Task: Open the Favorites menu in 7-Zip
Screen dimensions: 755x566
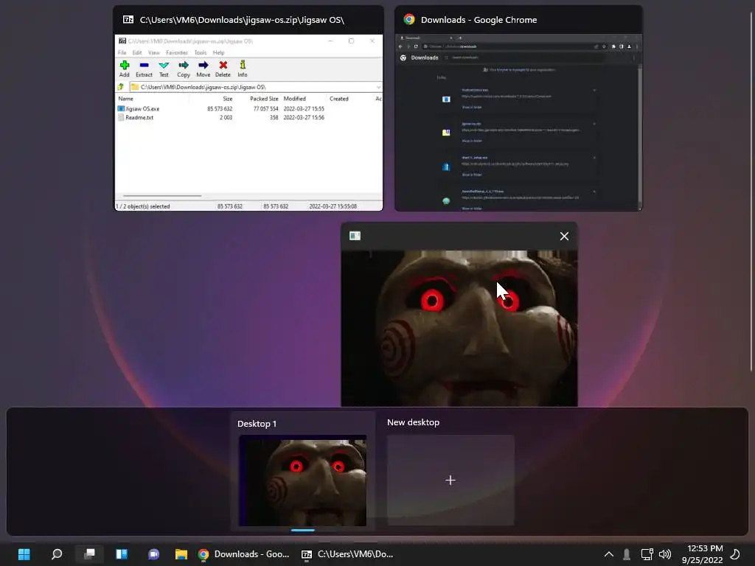Action: [x=177, y=52]
